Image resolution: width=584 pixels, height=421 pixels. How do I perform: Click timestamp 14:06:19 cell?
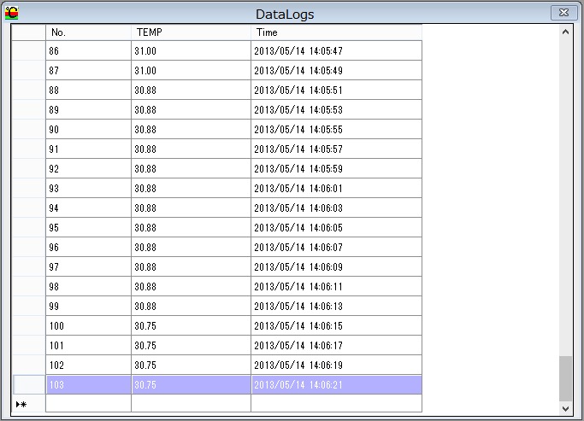[336, 365]
